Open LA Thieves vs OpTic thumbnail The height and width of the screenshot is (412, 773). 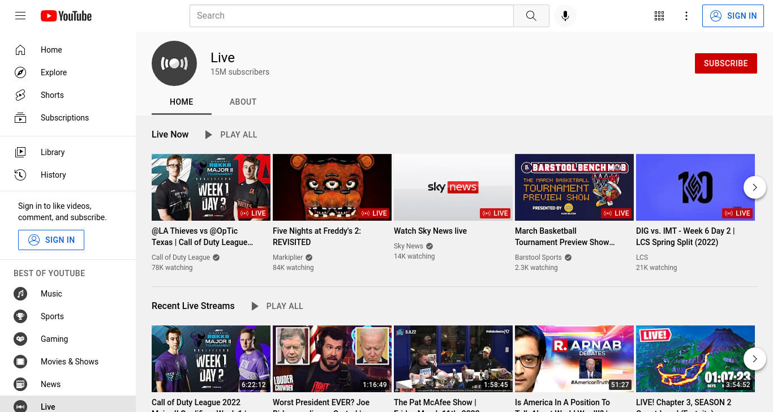(211, 187)
